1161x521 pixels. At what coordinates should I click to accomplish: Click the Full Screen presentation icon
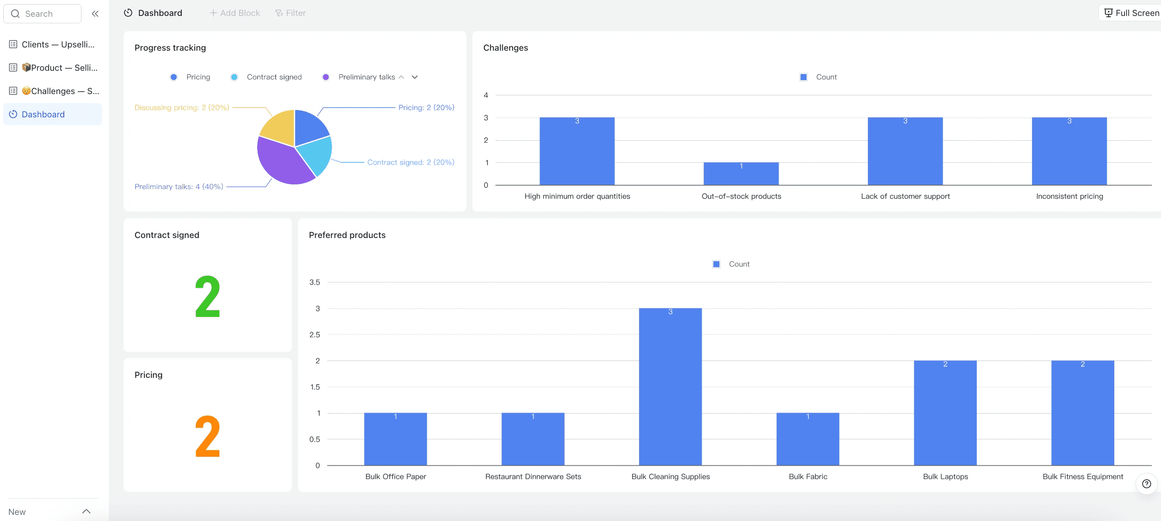[x=1108, y=13]
